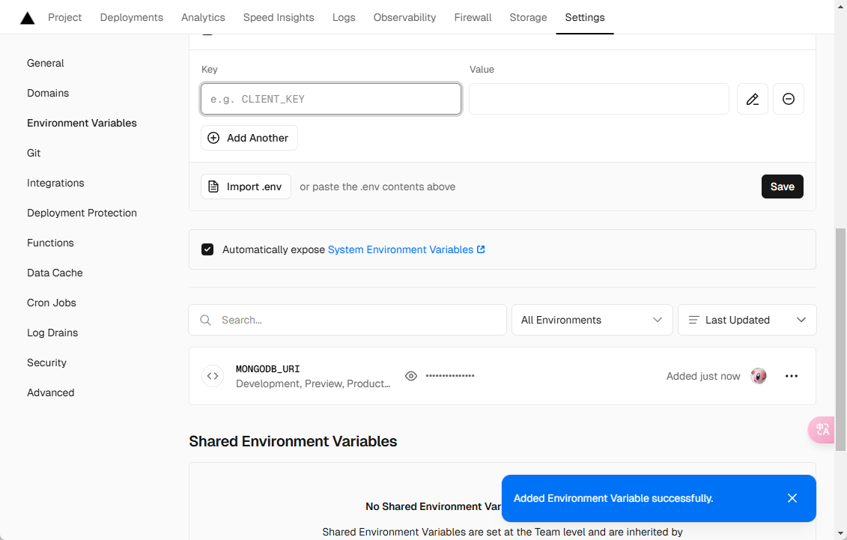Click the pink translate floating icon

822,429
